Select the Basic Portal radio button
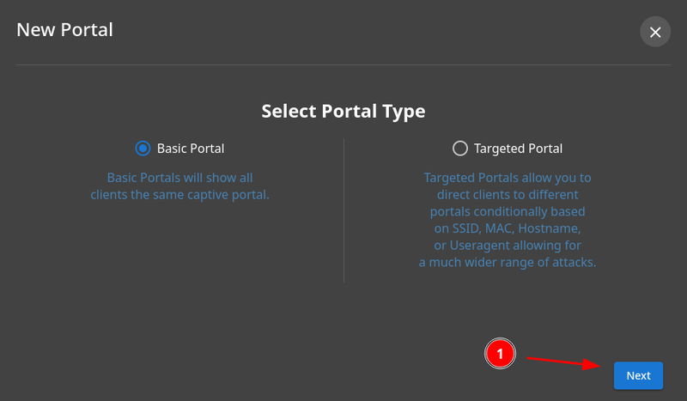 [x=143, y=149]
